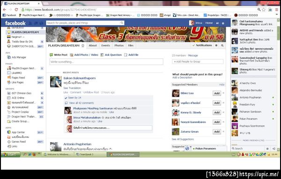Screen dimensions: 281x179
Task: Click Phakpoom MooPing Santisarun commenter name
Action: coord(93,108)
